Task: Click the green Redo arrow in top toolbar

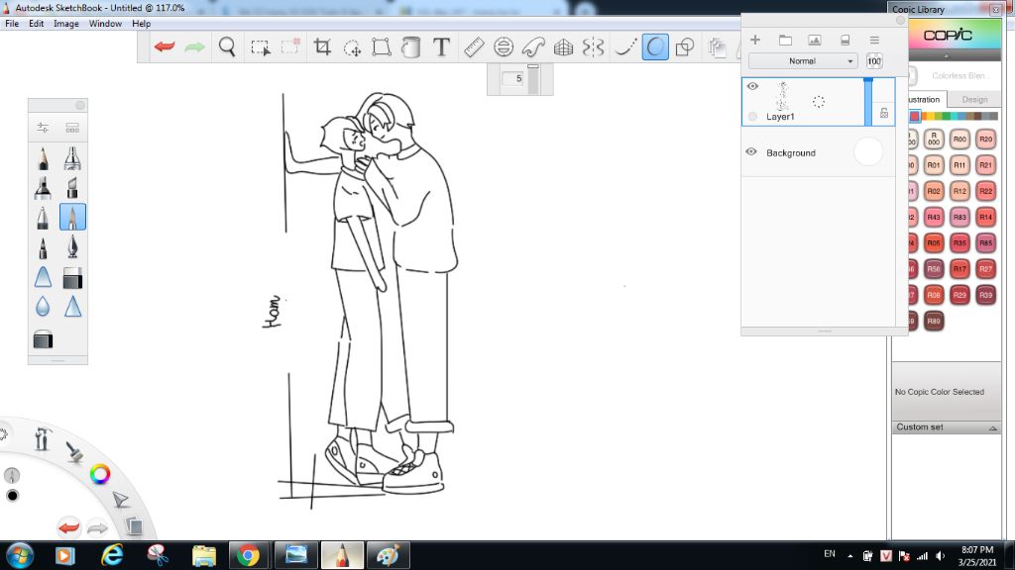Action: coord(194,47)
